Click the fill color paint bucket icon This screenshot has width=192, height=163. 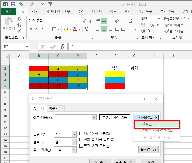66,29
